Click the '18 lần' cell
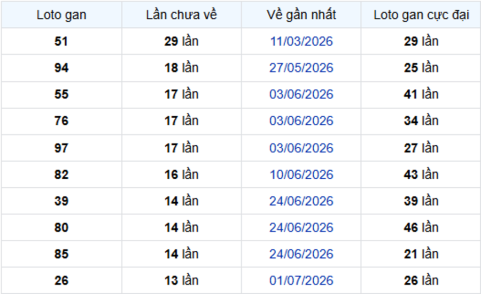 tap(181, 68)
